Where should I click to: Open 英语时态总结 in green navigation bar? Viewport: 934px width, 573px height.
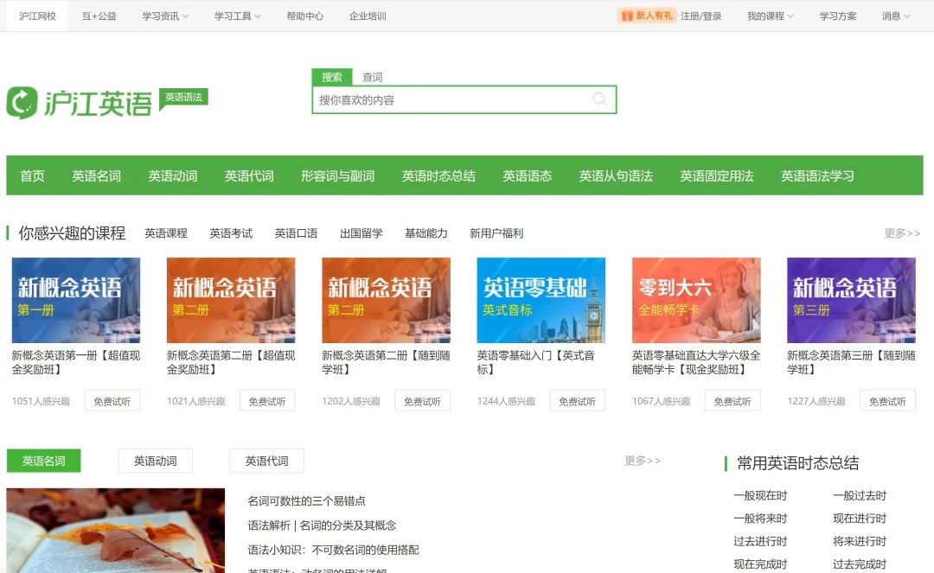pyautogui.click(x=438, y=175)
